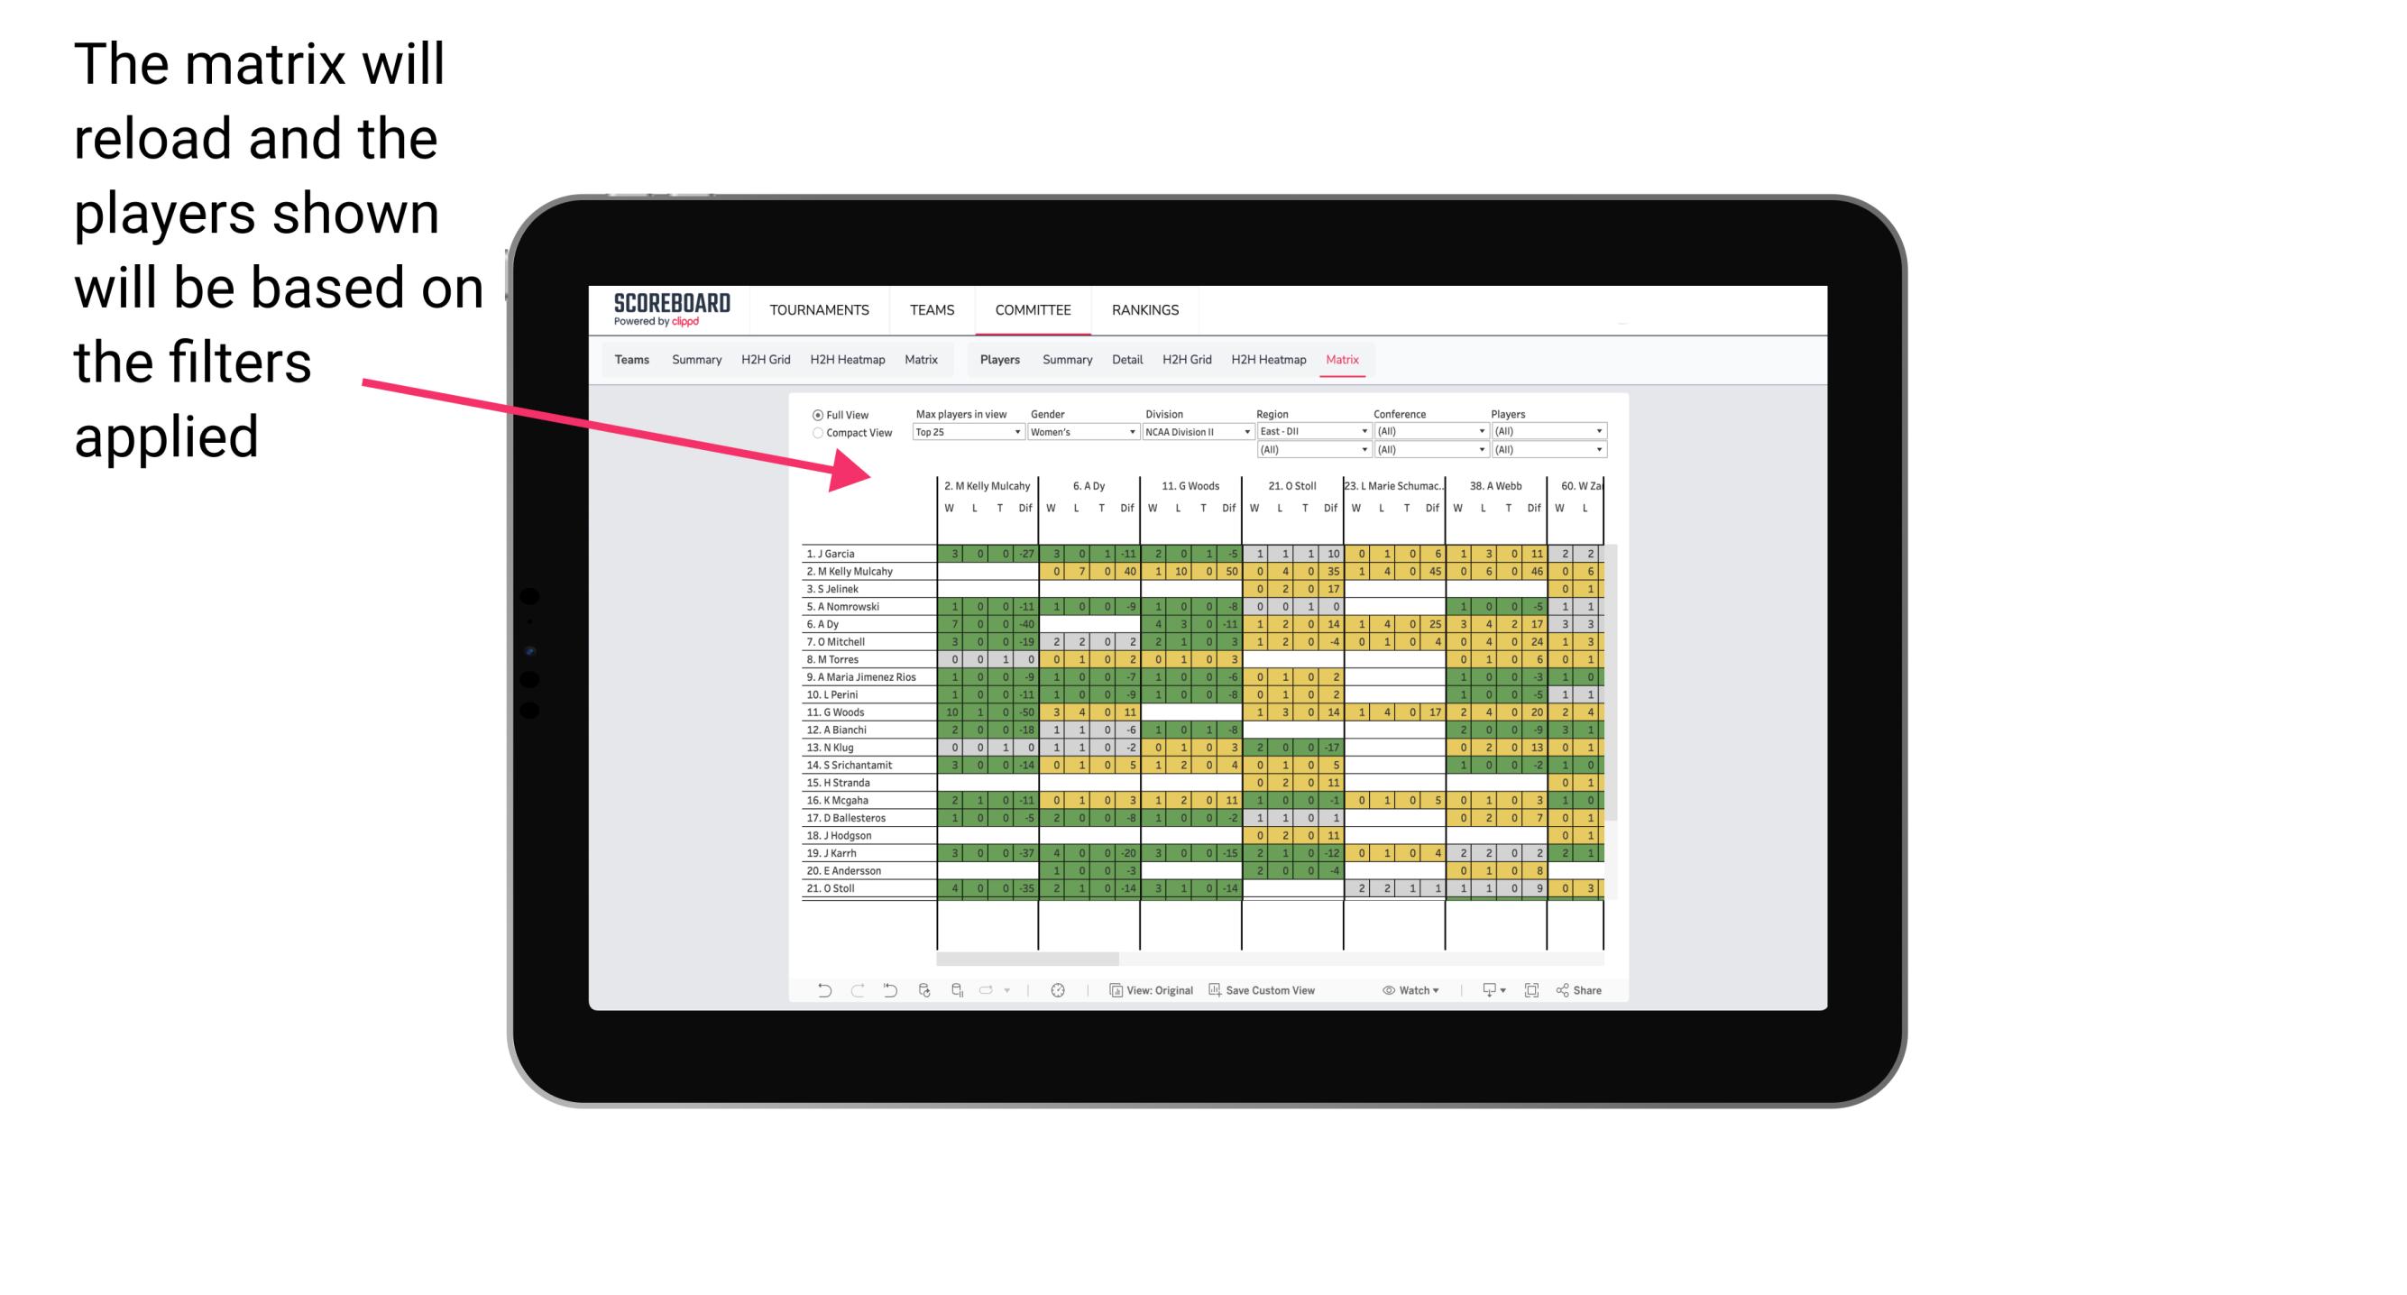Viewport: 2407px width, 1295px height.
Task: Click Save Custom View button
Action: [1294, 990]
